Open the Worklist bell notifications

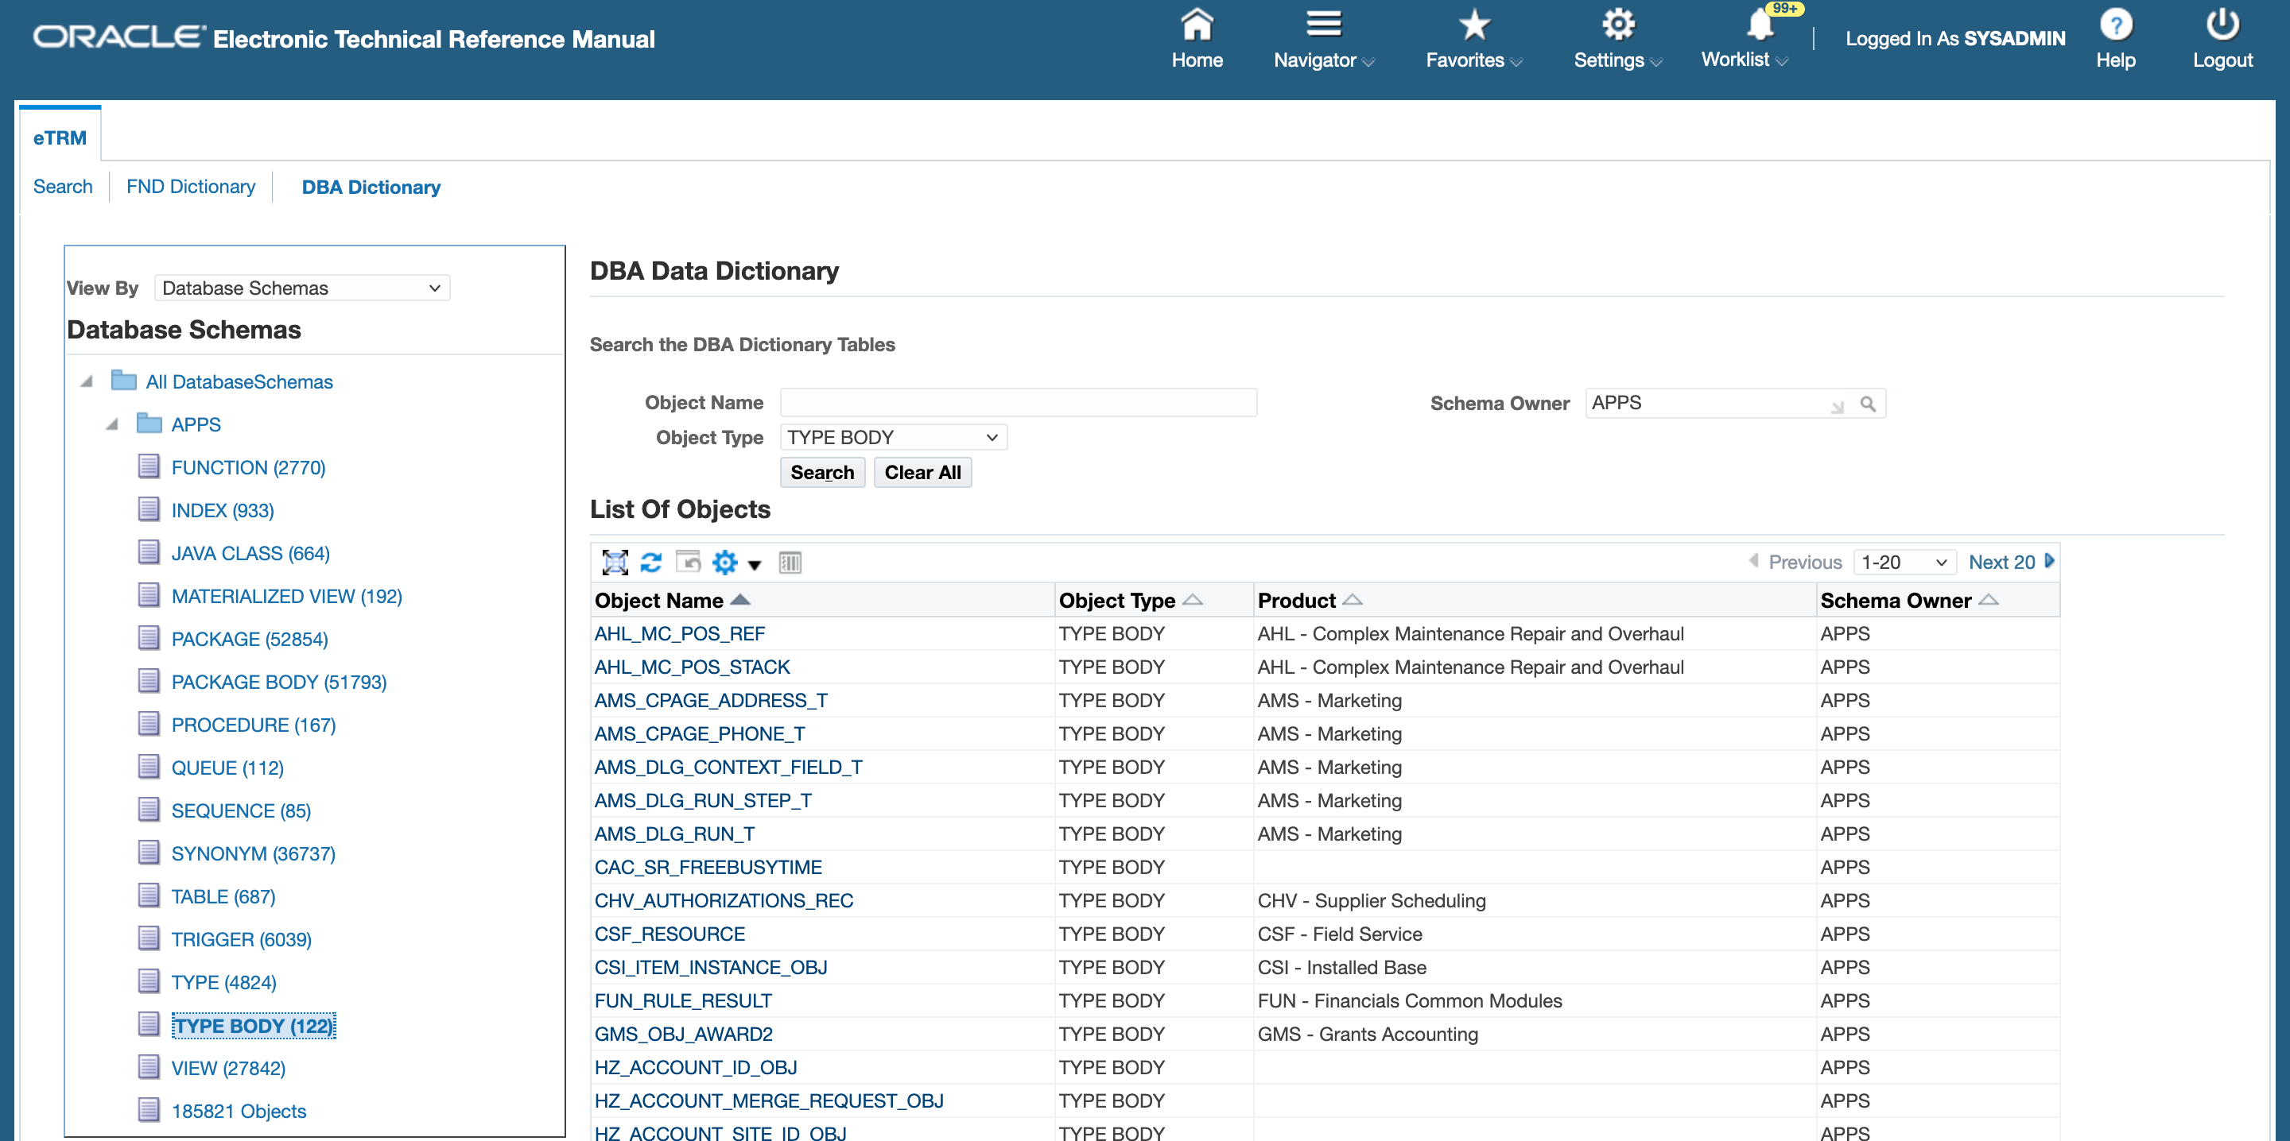point(1760,25)
